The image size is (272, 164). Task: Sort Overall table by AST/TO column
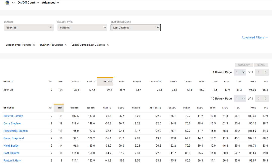point(137,82)
